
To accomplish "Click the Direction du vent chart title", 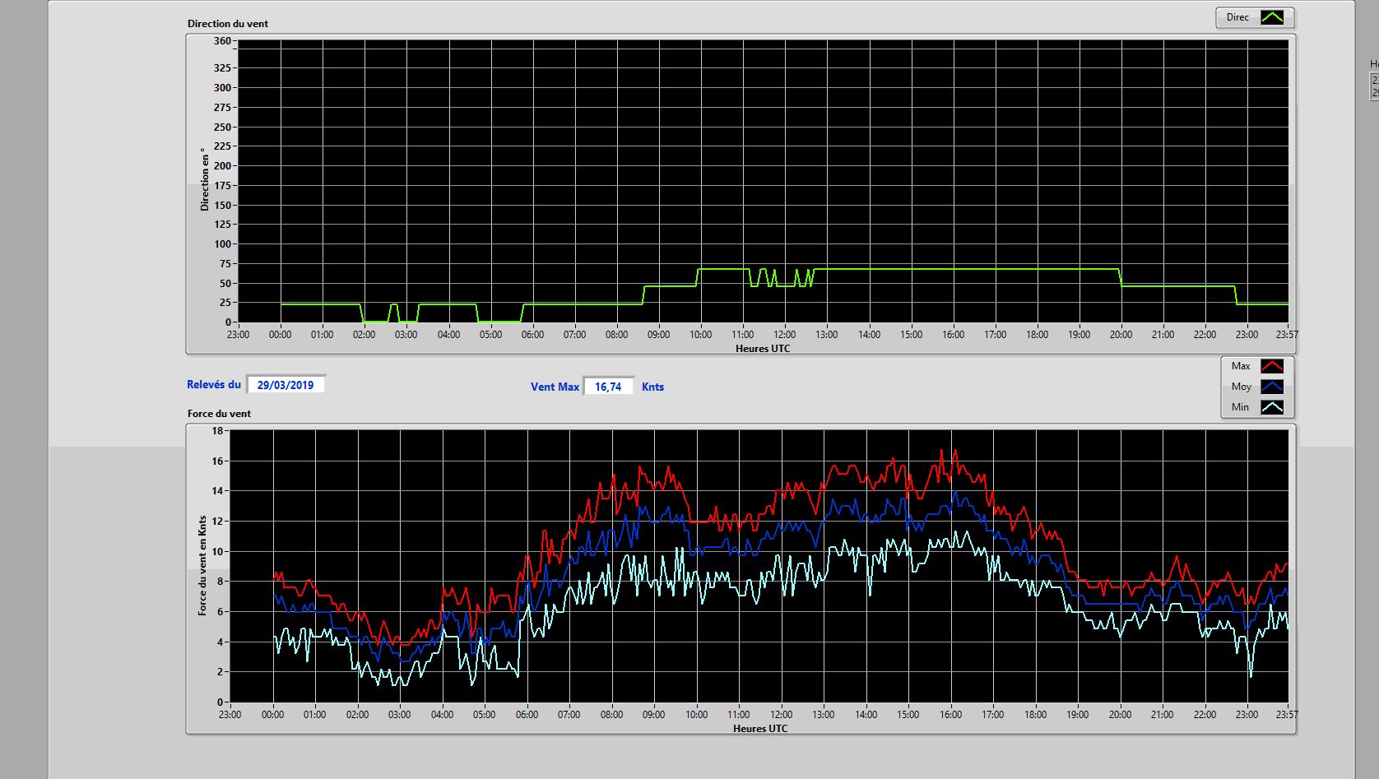I will click(228, 24).
